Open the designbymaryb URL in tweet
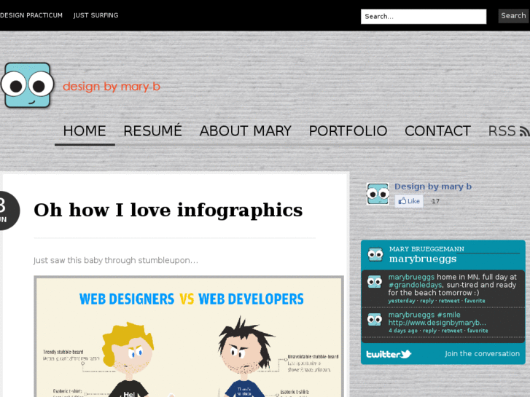This screenshot has width=530, height=397. (437, 323)
